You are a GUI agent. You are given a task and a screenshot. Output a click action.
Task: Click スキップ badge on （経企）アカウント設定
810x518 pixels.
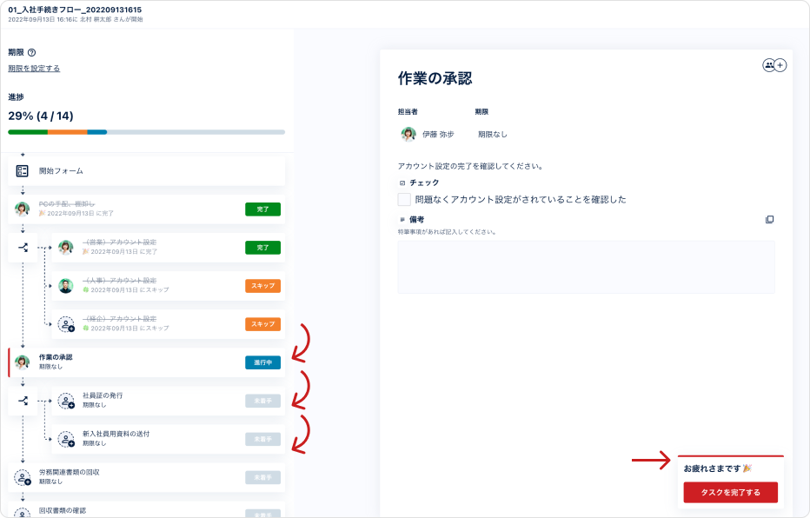coord(263,324)
